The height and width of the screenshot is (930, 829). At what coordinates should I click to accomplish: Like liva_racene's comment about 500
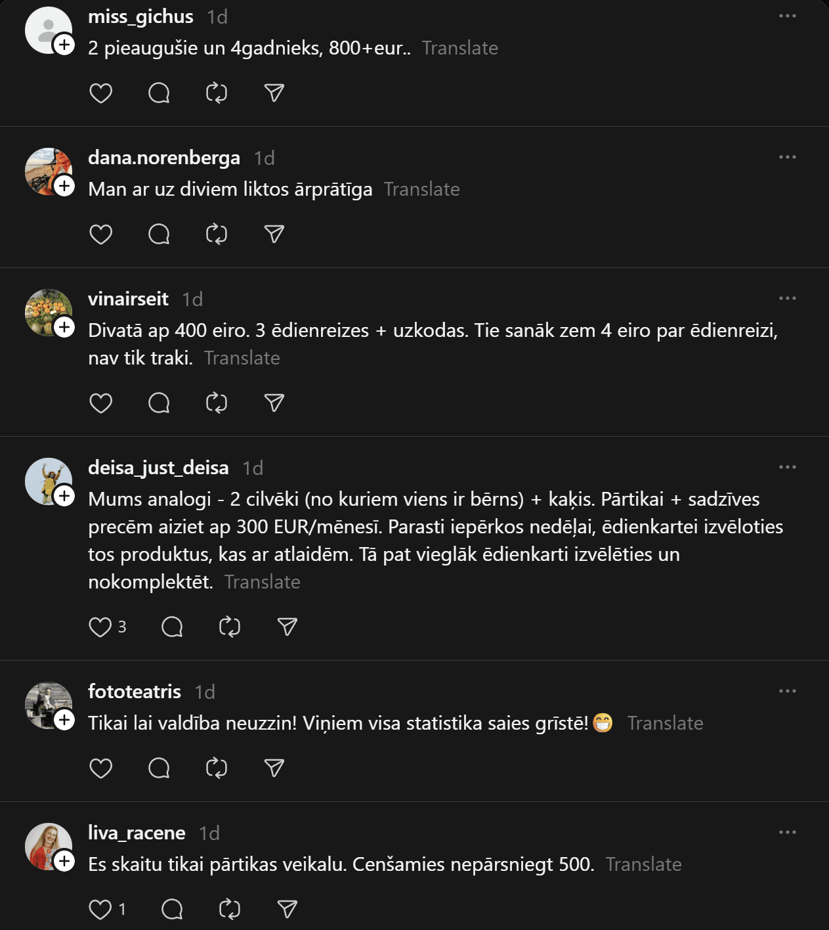(x=100, y=909)
